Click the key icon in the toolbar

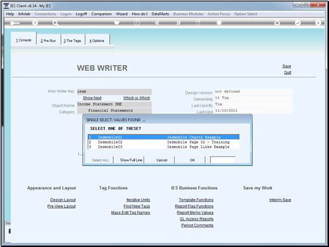pyautogui.click(x=15, y=23)
